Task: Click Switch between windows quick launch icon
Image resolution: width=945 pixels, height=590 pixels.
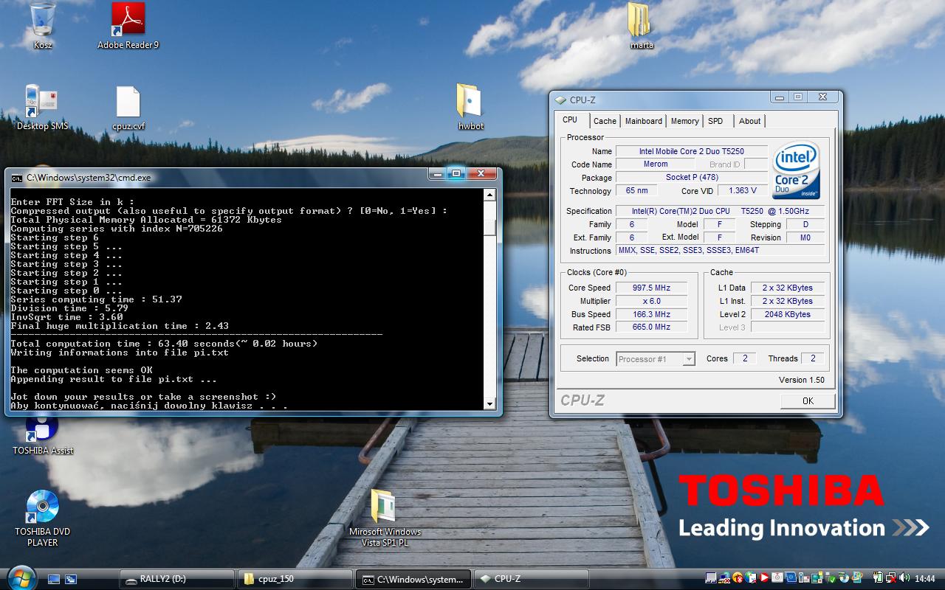Action: point(71,579)
